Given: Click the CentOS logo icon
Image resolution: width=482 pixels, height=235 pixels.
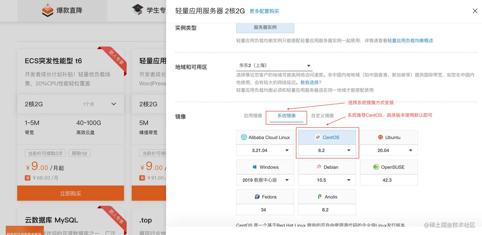Looking at the screenshot, I should pos(318,137).
